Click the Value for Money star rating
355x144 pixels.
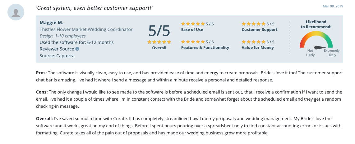254,42
